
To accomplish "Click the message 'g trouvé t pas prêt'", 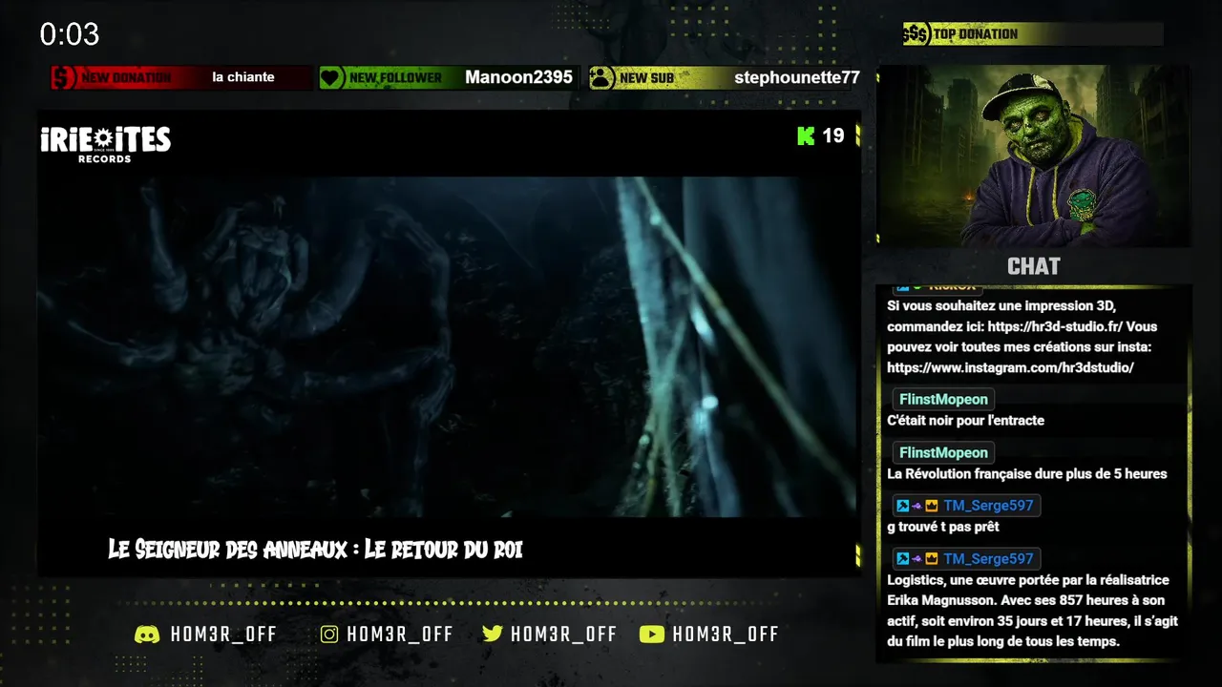I will tap(943, 528).
